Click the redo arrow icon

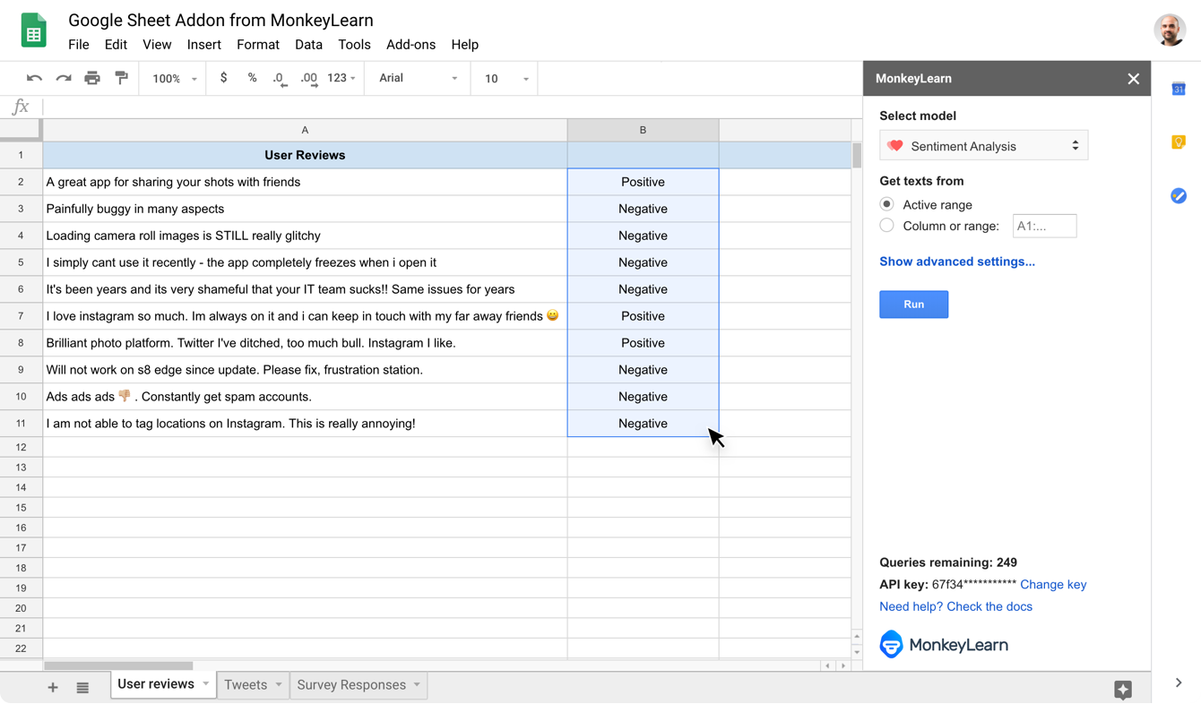click(x=63, y=79)
